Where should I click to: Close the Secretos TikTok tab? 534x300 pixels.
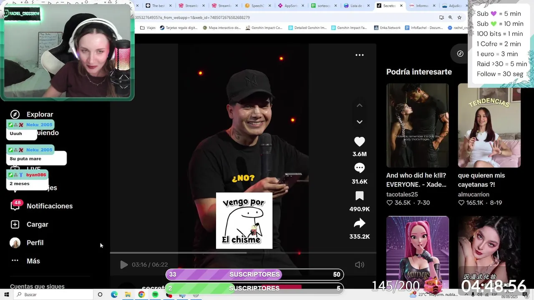coord(401,6)
